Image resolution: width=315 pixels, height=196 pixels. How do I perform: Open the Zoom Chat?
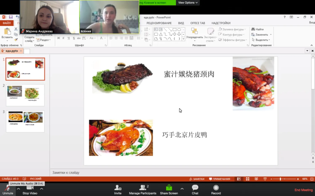195,190
